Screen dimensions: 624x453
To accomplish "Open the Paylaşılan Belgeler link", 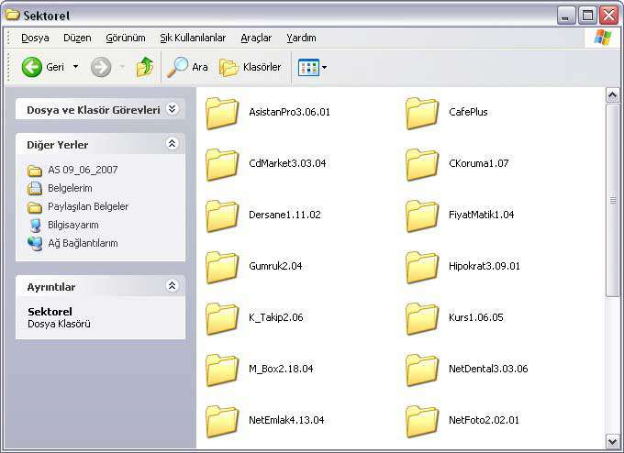I will pyautogui.click(x=88, y=206).
